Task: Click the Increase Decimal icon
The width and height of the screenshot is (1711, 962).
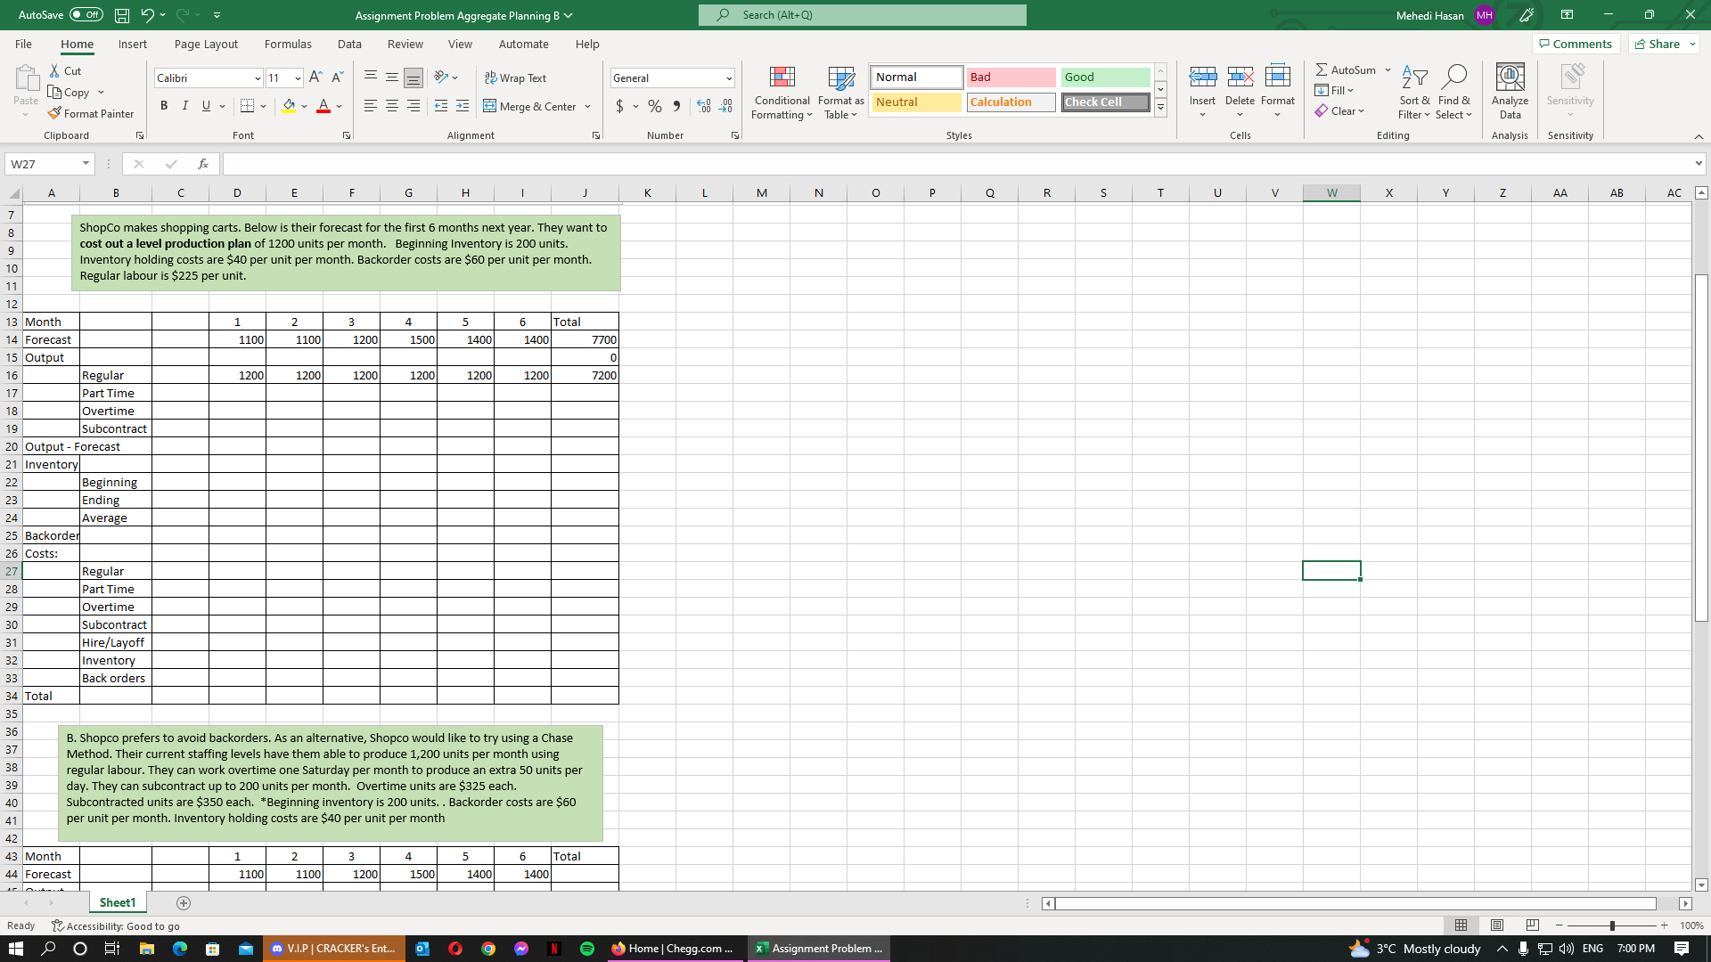Action: point(704,106)
